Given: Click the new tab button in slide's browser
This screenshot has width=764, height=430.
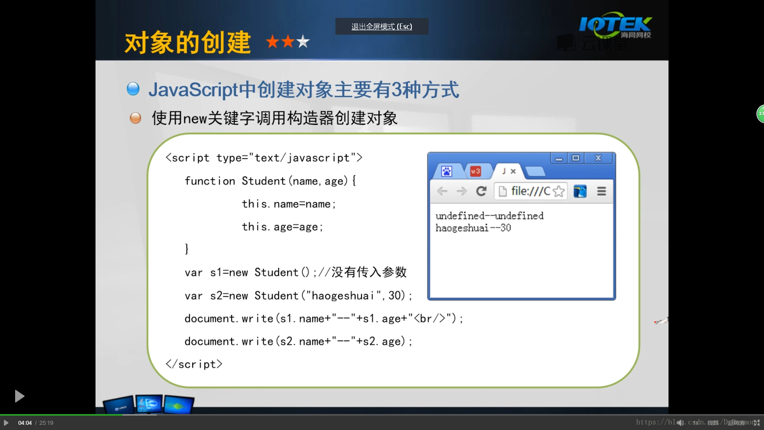Looking at the screenshot, I should [535, 172].
